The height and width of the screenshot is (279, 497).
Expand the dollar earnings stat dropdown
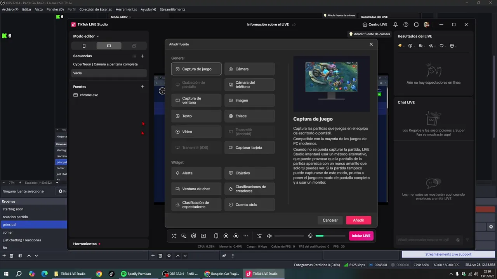[412, 46]
